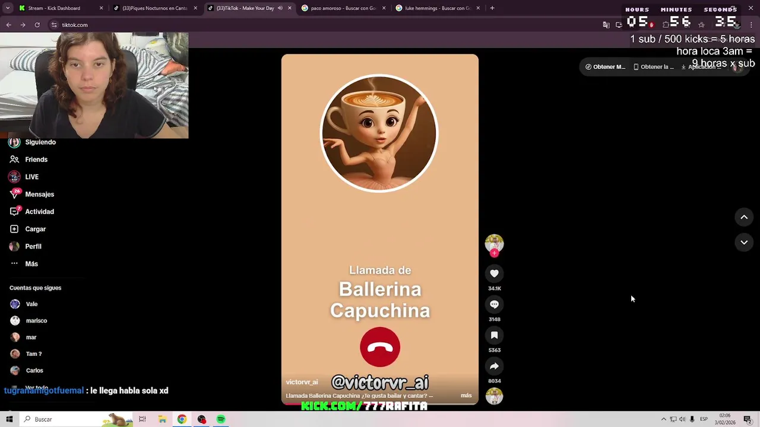The image size is (760, 427).
Task: Open the taskbar clock showing 02:06
Action: pos(725,419)
